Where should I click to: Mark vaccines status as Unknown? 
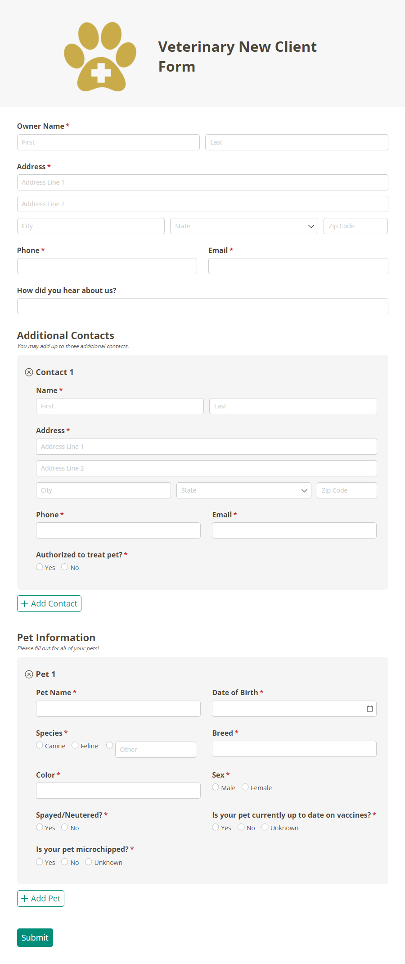(265, 827)
